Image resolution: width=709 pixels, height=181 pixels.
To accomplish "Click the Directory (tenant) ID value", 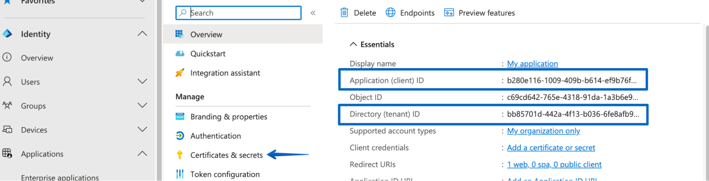I will pos(573,114).
